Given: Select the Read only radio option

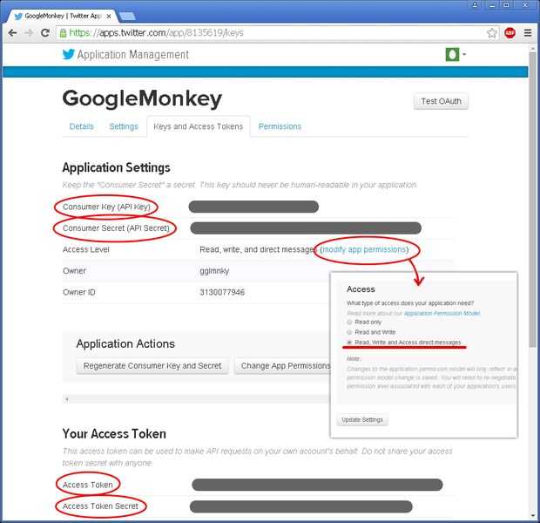Looking at the screenshot, I should [349, 322].
